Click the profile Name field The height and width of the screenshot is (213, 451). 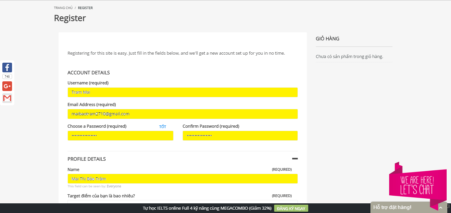point(183,179)
